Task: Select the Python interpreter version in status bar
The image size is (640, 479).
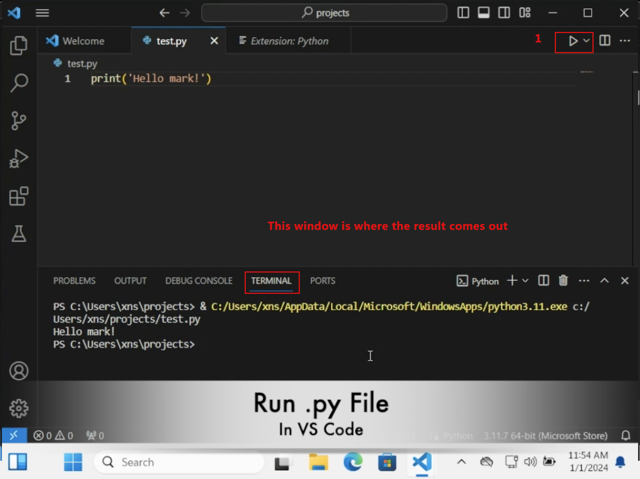Action: click(x=545, y=436)
